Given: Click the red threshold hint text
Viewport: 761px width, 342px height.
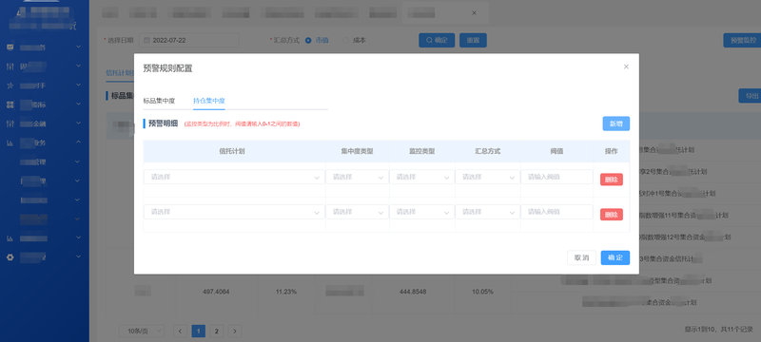Looking at the screenshot, I should (242, 124).
